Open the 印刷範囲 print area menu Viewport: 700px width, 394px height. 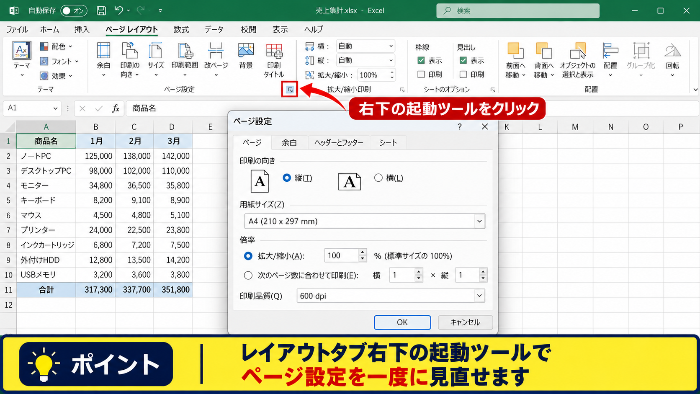(185, 59)
